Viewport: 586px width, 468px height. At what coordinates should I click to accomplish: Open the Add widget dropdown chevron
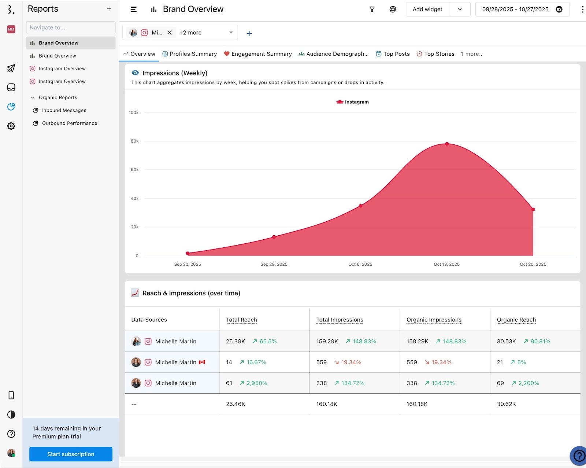[x=460, y=9]
